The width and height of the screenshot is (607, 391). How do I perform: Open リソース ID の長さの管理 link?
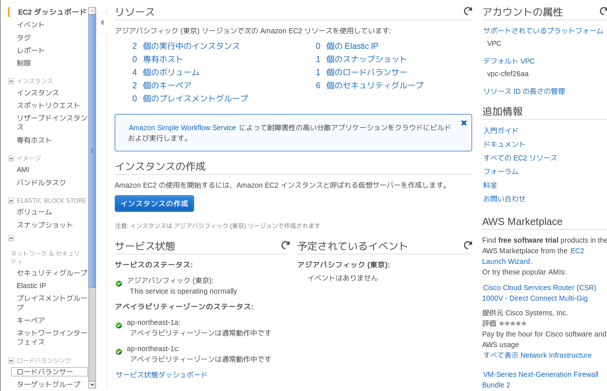(524, 91)
